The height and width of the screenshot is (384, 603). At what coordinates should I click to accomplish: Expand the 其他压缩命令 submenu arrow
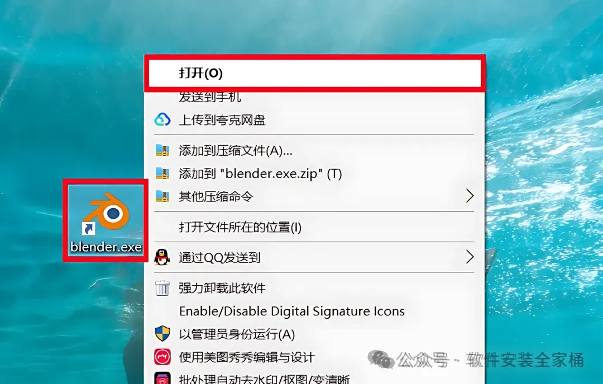470,196
